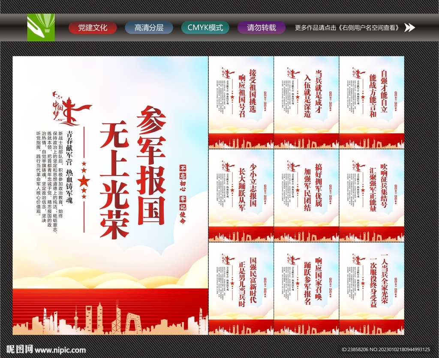Click the 参军报国 title text
Screen dimensions: 439x358
tap(151, 166)
